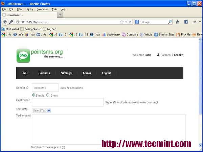Click the Compare toolbar button

click(130, 35)
